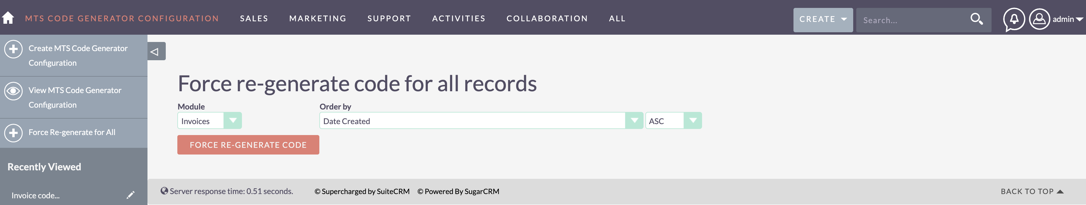Click the plus icon for Create MTS Configuration

click(x=13, y=49)
